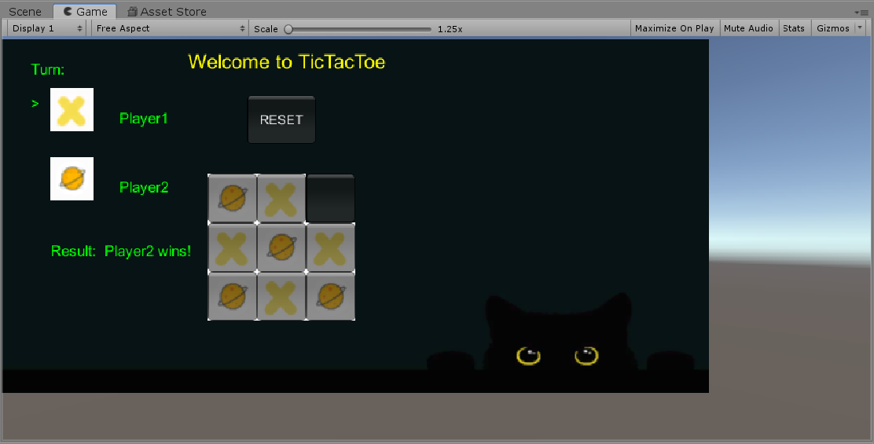Viewport: 874px width, 444px height.
Task: Click the 'Result: Player2 wins!' text
Action: coord(121,251)
